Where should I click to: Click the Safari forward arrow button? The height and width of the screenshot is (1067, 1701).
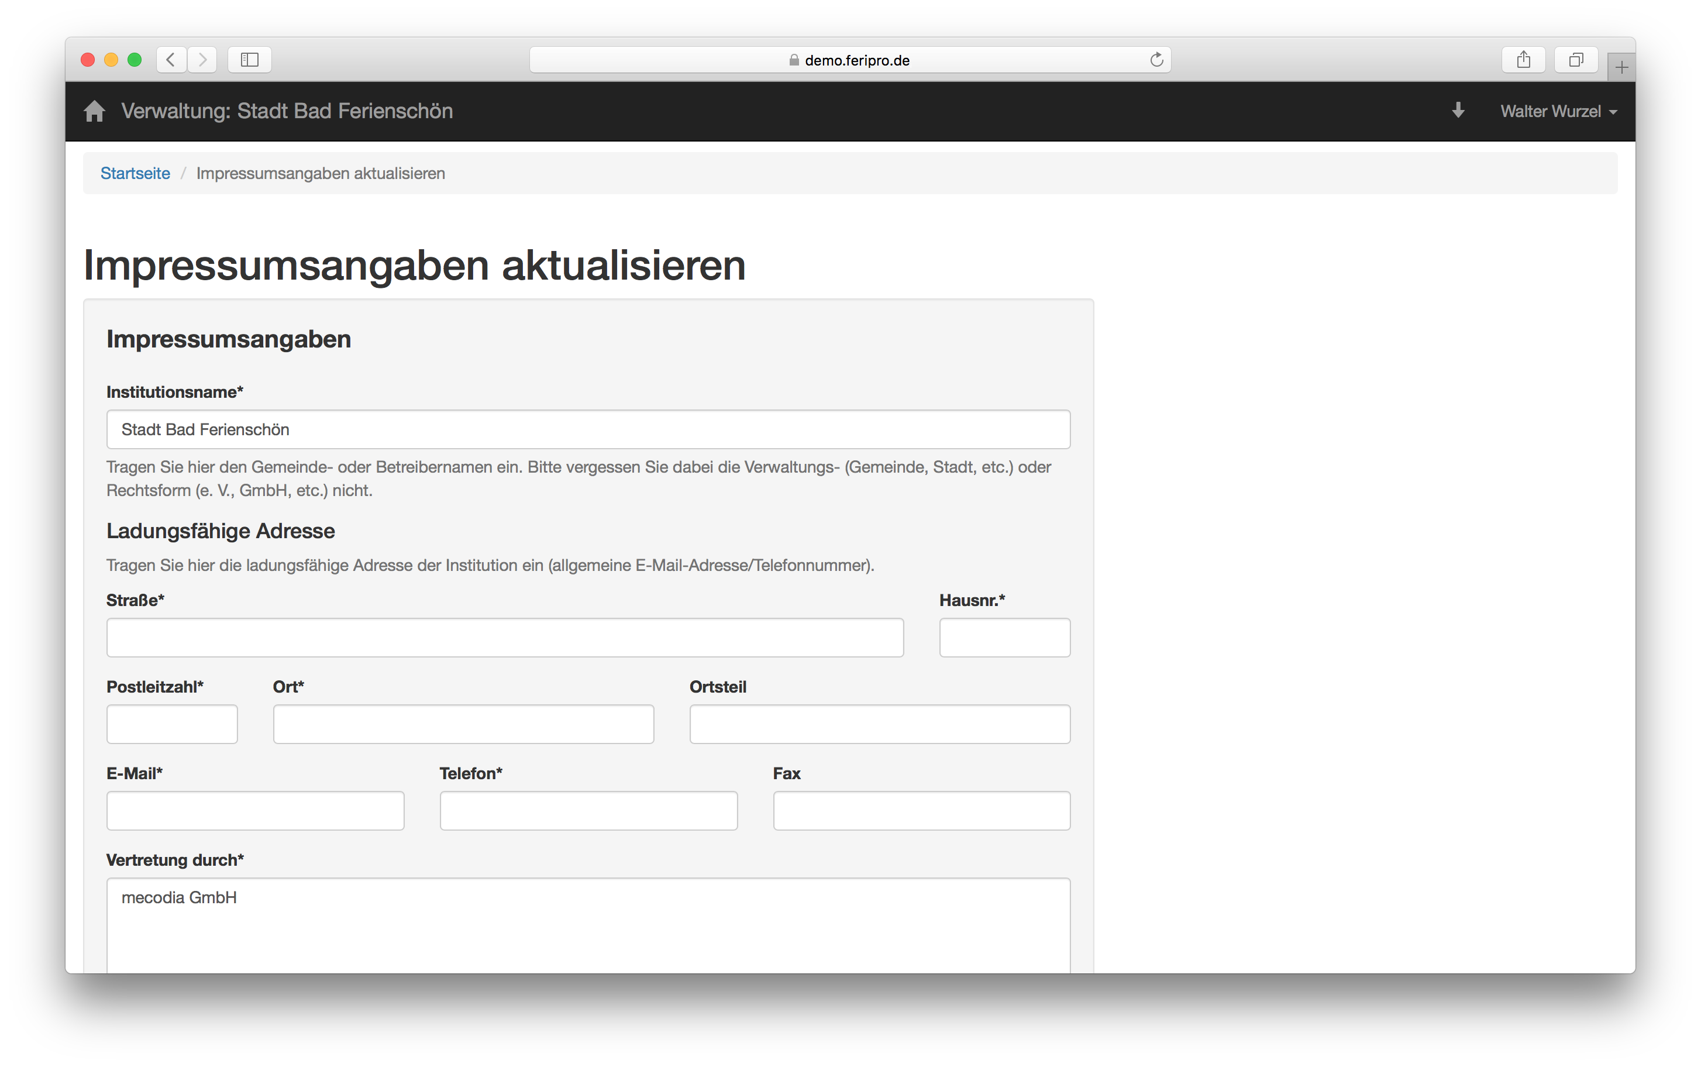point(202,60)
